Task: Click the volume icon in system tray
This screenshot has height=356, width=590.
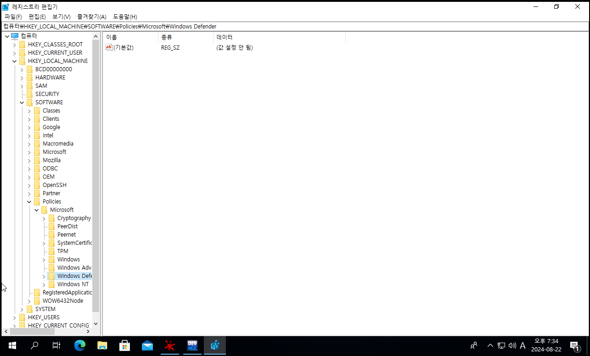Action: [512, 345]
